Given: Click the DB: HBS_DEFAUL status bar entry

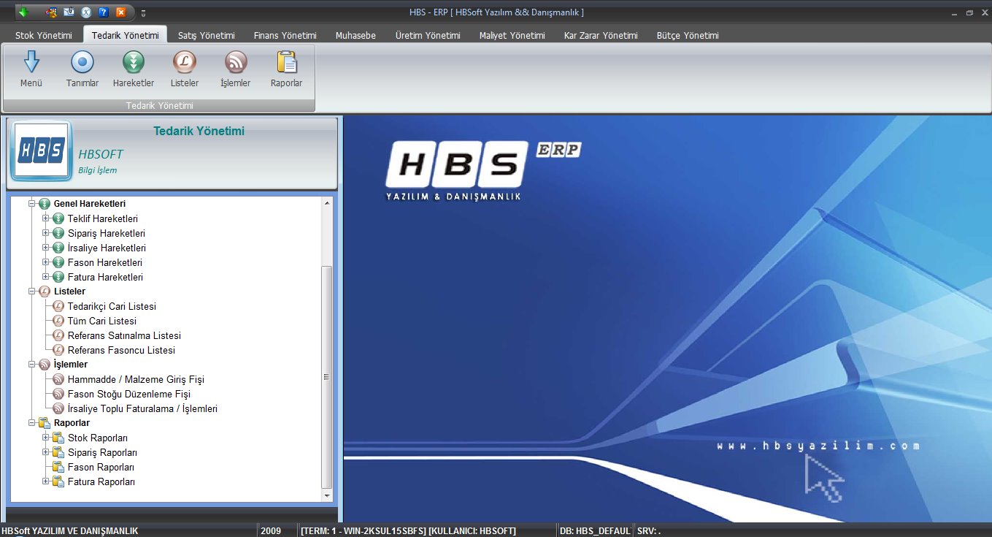Looking at the screenshot, I should coord(595,530).
